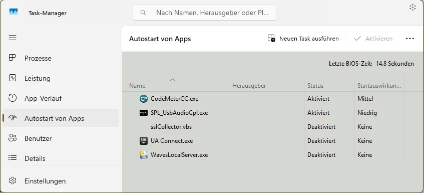Click the Details list icon
The height and width of the screenshot is (193, 424).
point(13,158)
